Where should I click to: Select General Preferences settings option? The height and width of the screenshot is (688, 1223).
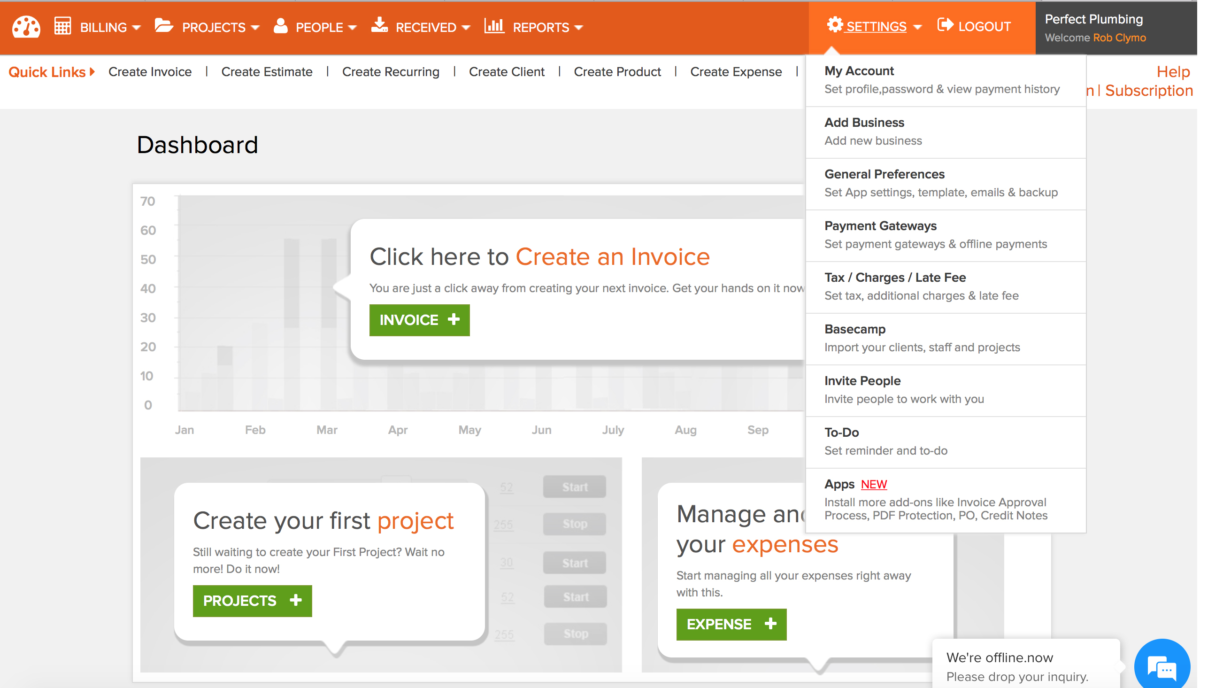[x=884, y=174]
